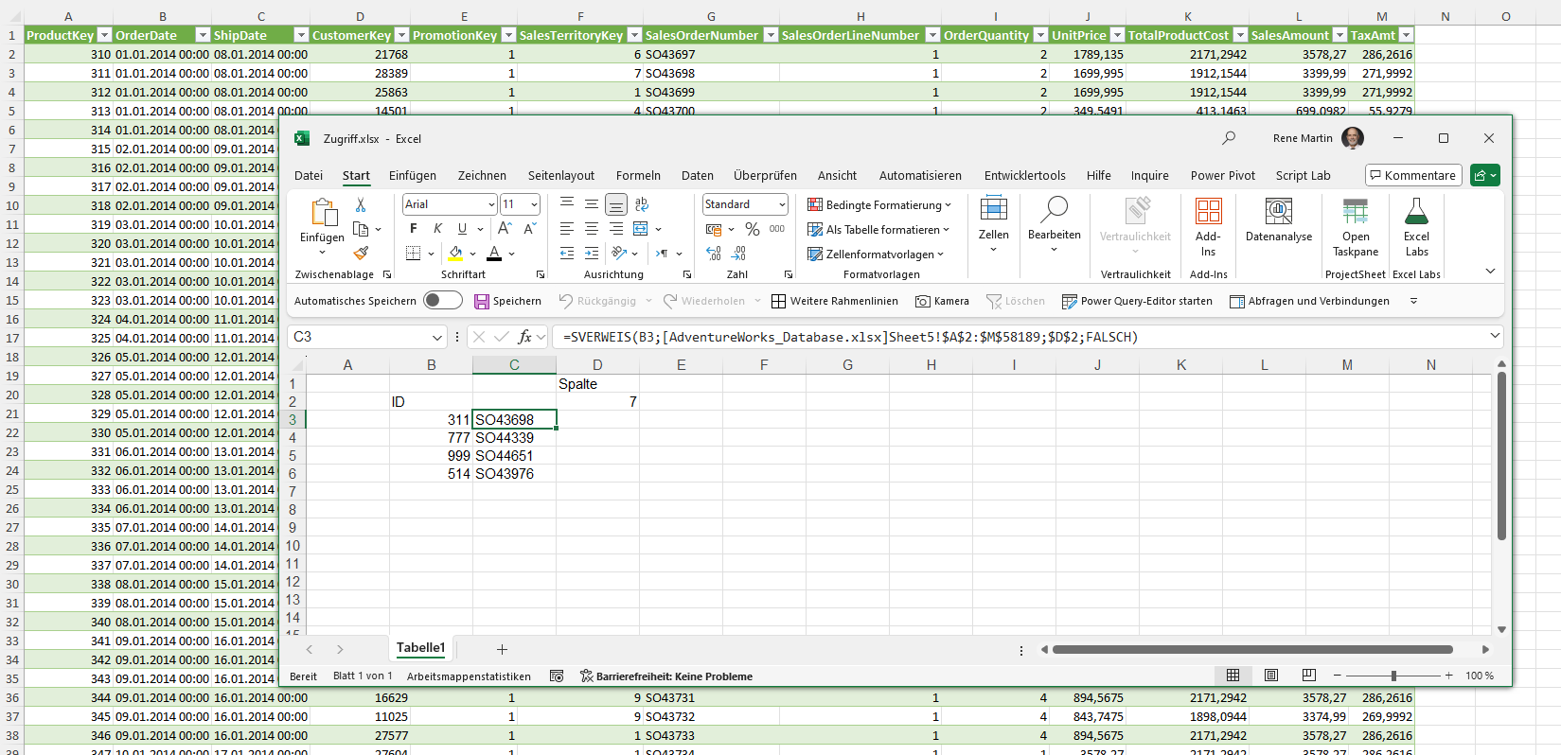Open the Arial font name dropdown
Image resolution: width=1561 pixels, height=755 pixels.
[x=491, y=204]
